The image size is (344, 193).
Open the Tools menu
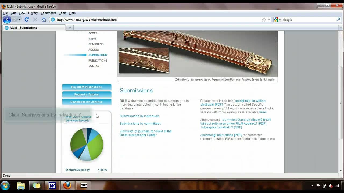pos(63,13)
